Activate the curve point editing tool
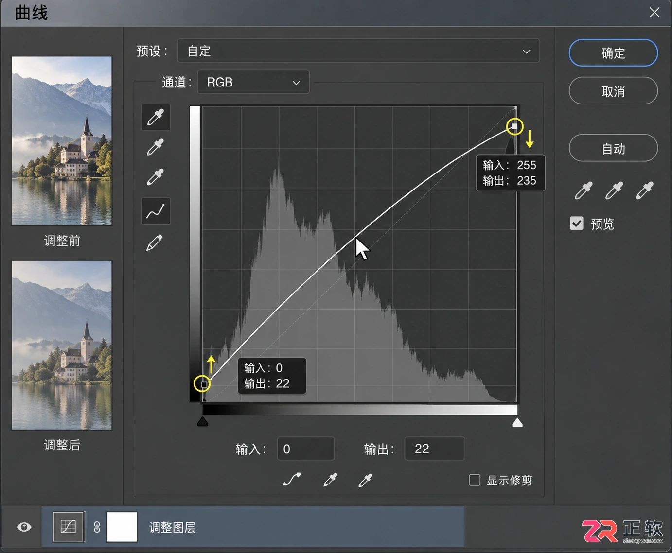 156,211
